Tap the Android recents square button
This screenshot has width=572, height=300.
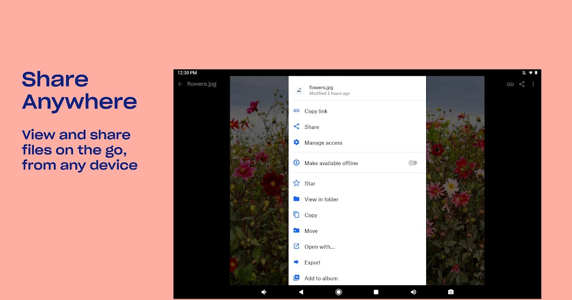click(376, 292)
